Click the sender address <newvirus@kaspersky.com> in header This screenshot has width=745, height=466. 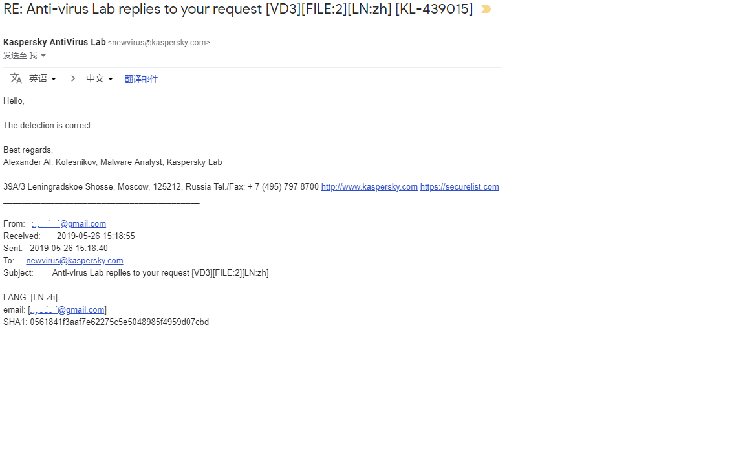coord(159,43)
